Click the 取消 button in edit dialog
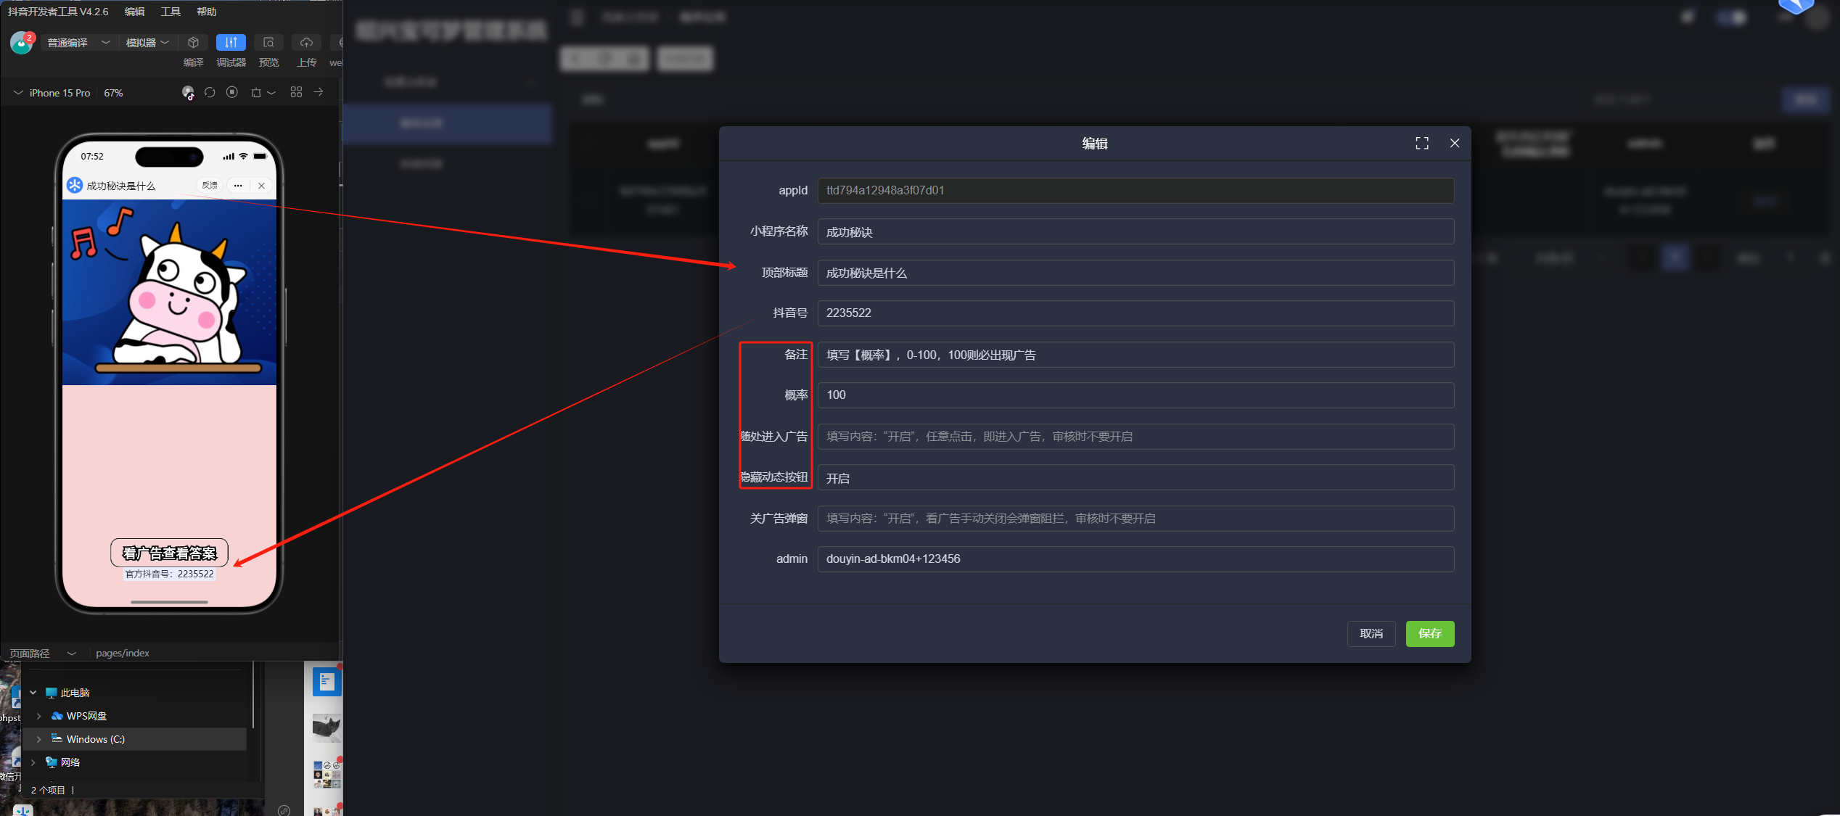Image resolution: width=1840 pixels, height=816 pixels. [1371, 634]
